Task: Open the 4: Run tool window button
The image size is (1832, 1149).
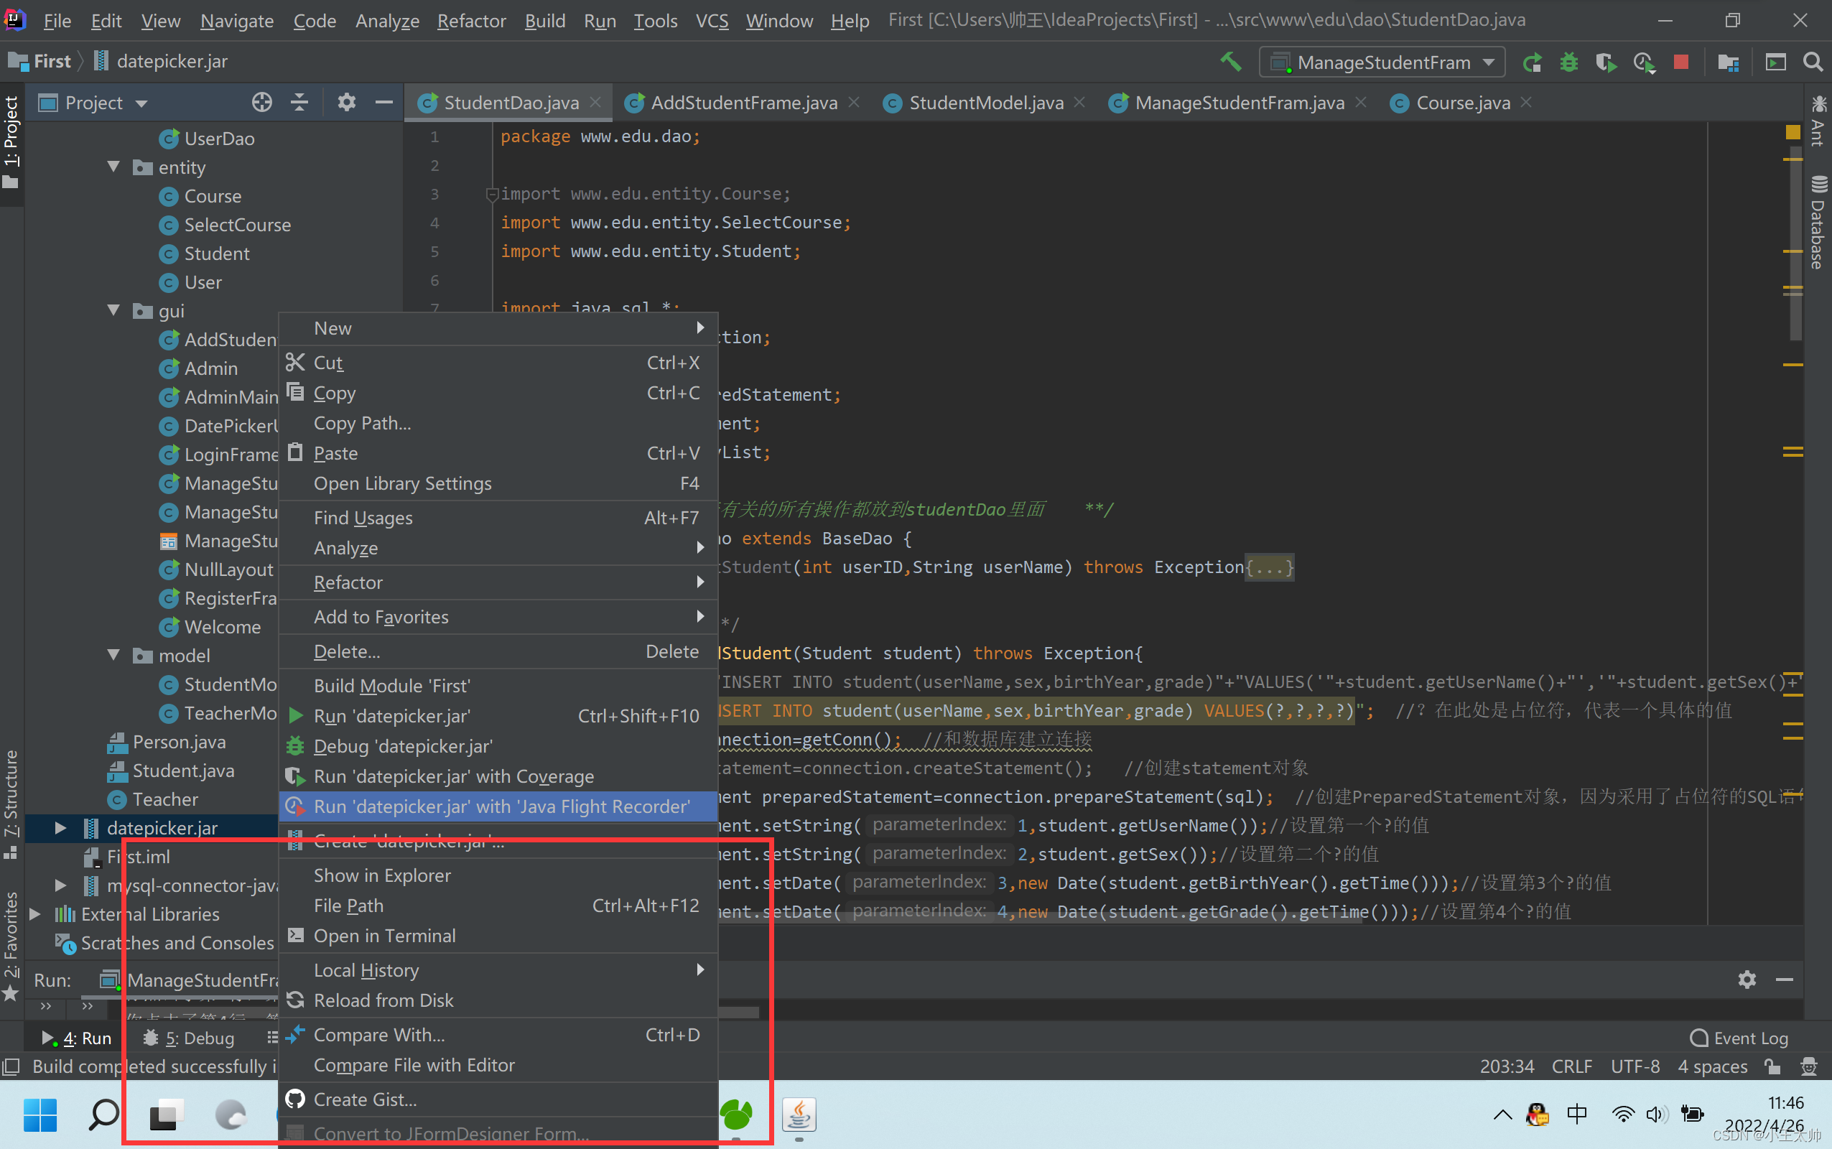Action: point(78,1038)
